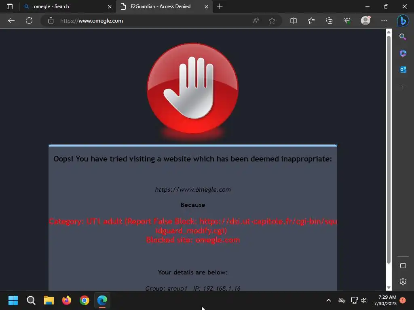Close the Edge browser window
This screenshot has width=414, height=310.
click(404, 6)
